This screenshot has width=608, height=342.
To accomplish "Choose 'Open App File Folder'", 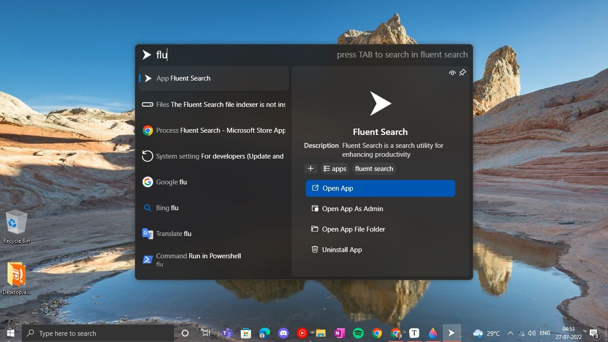I will [x=381, y=229].
